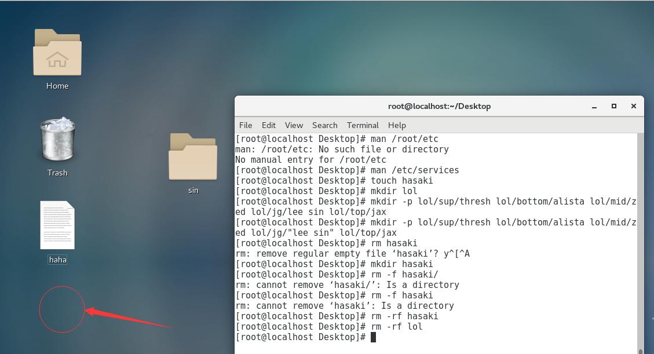Click the 'Trash' label on desktop
This screenshot has width=654, height=354.
click(x=57, y=173)
